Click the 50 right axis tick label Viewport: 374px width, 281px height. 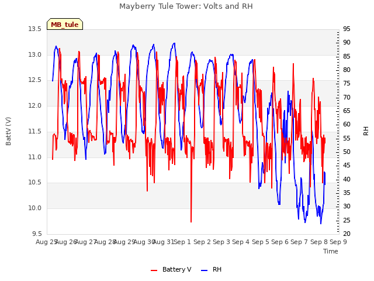[347, 152]
